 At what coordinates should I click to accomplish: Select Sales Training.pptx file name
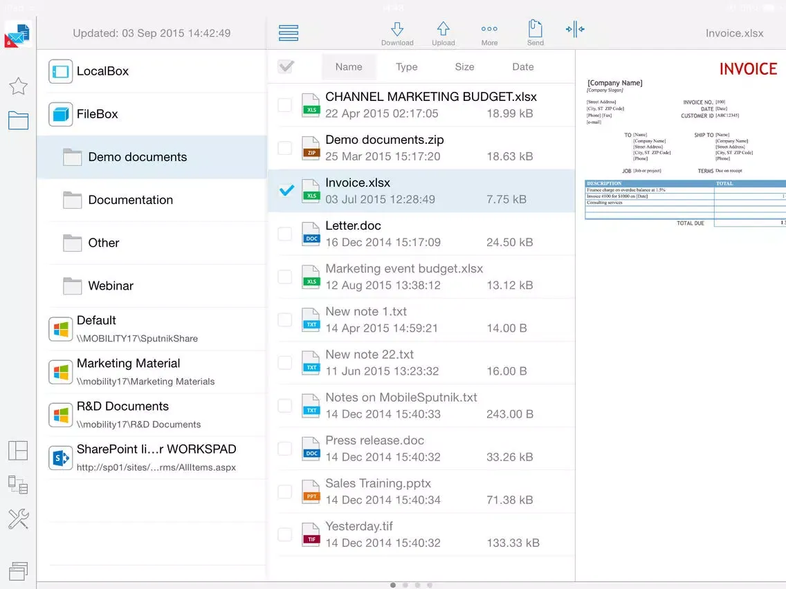378,483
